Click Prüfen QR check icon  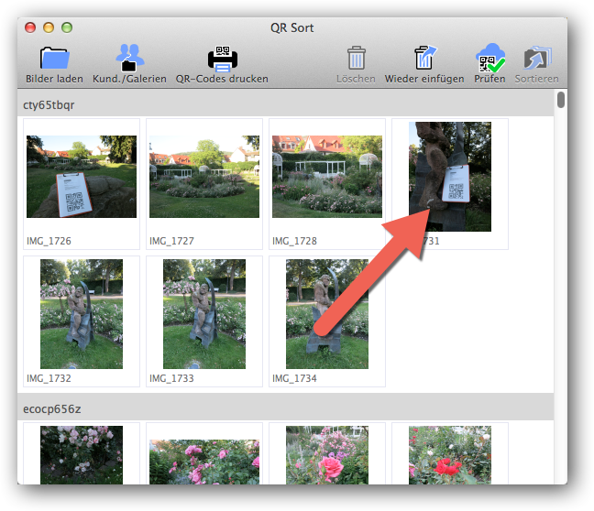490,58
